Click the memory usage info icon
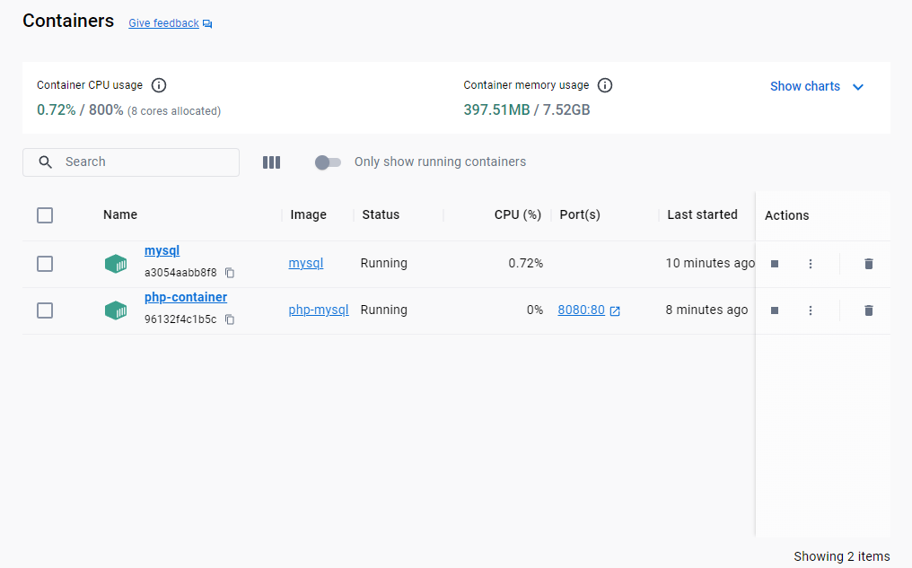The height and width of the screenshot is (568, 912). [x=605, y=85]
